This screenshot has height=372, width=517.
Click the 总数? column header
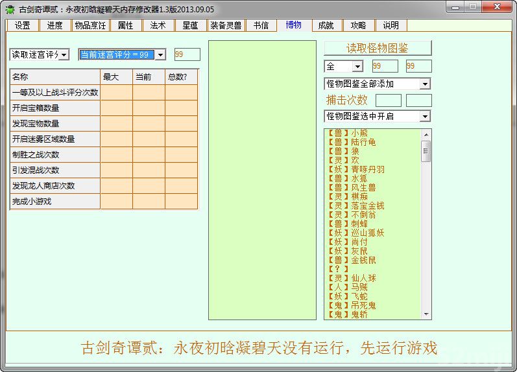pos(182,77)
